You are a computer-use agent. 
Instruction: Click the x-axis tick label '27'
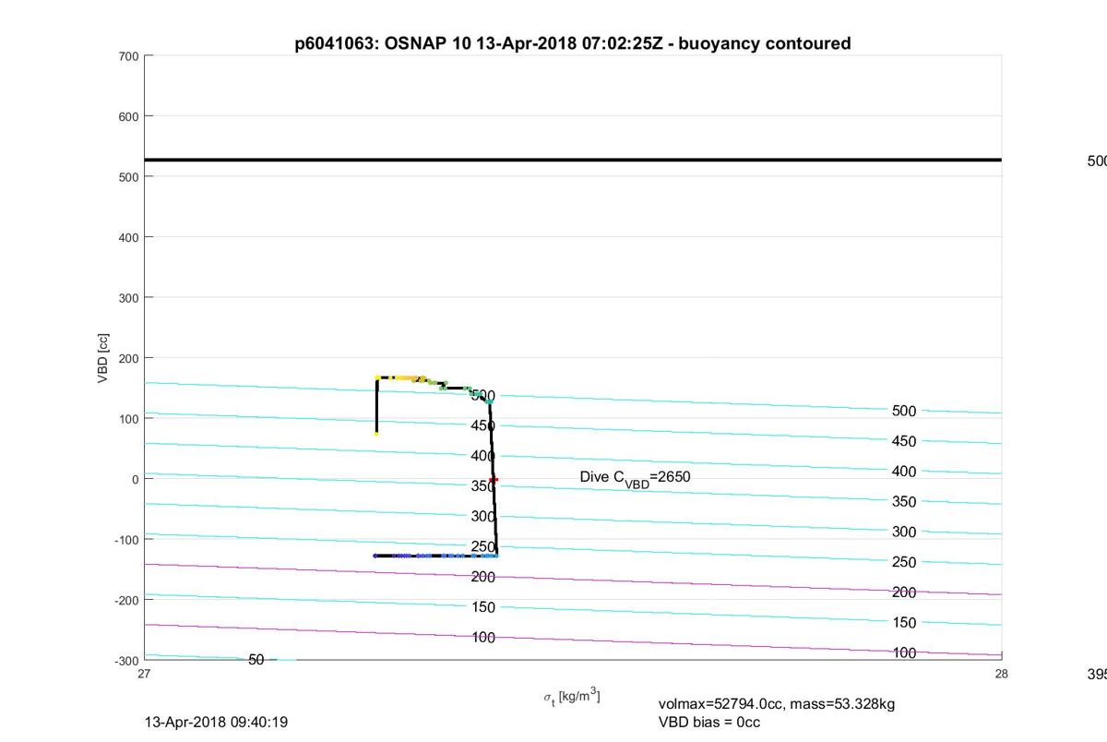pyautogui.click(x=145, y=674)
